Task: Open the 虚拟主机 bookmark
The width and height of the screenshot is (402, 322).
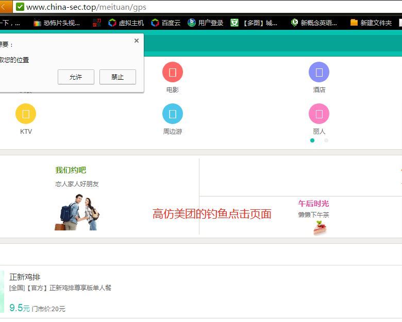Action: tap(126, 23)
